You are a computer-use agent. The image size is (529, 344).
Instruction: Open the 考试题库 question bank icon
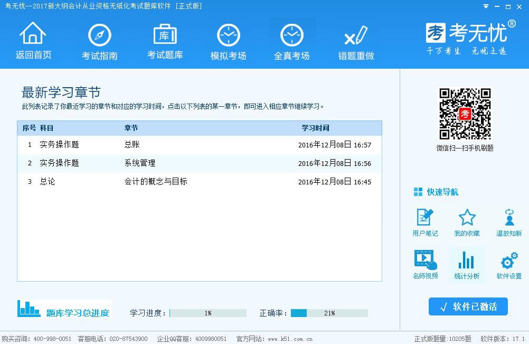165,35
